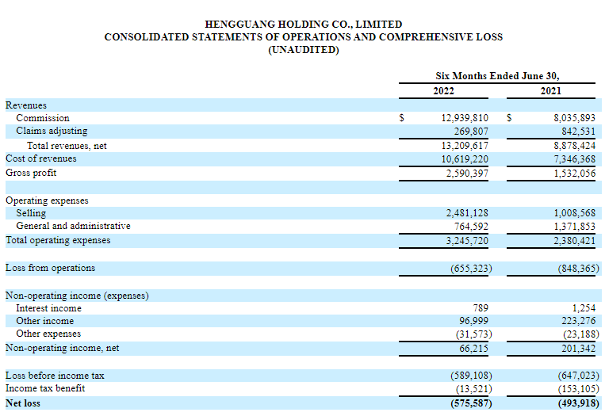Select G&A value 1,371,853
Viewport: 605px width, 416px height.
click(575, 227)
